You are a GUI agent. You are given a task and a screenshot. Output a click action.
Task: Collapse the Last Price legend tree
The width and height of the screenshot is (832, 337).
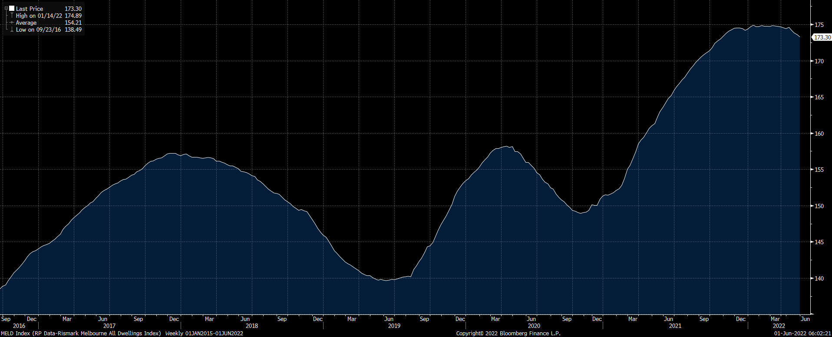tap(6, 8)
